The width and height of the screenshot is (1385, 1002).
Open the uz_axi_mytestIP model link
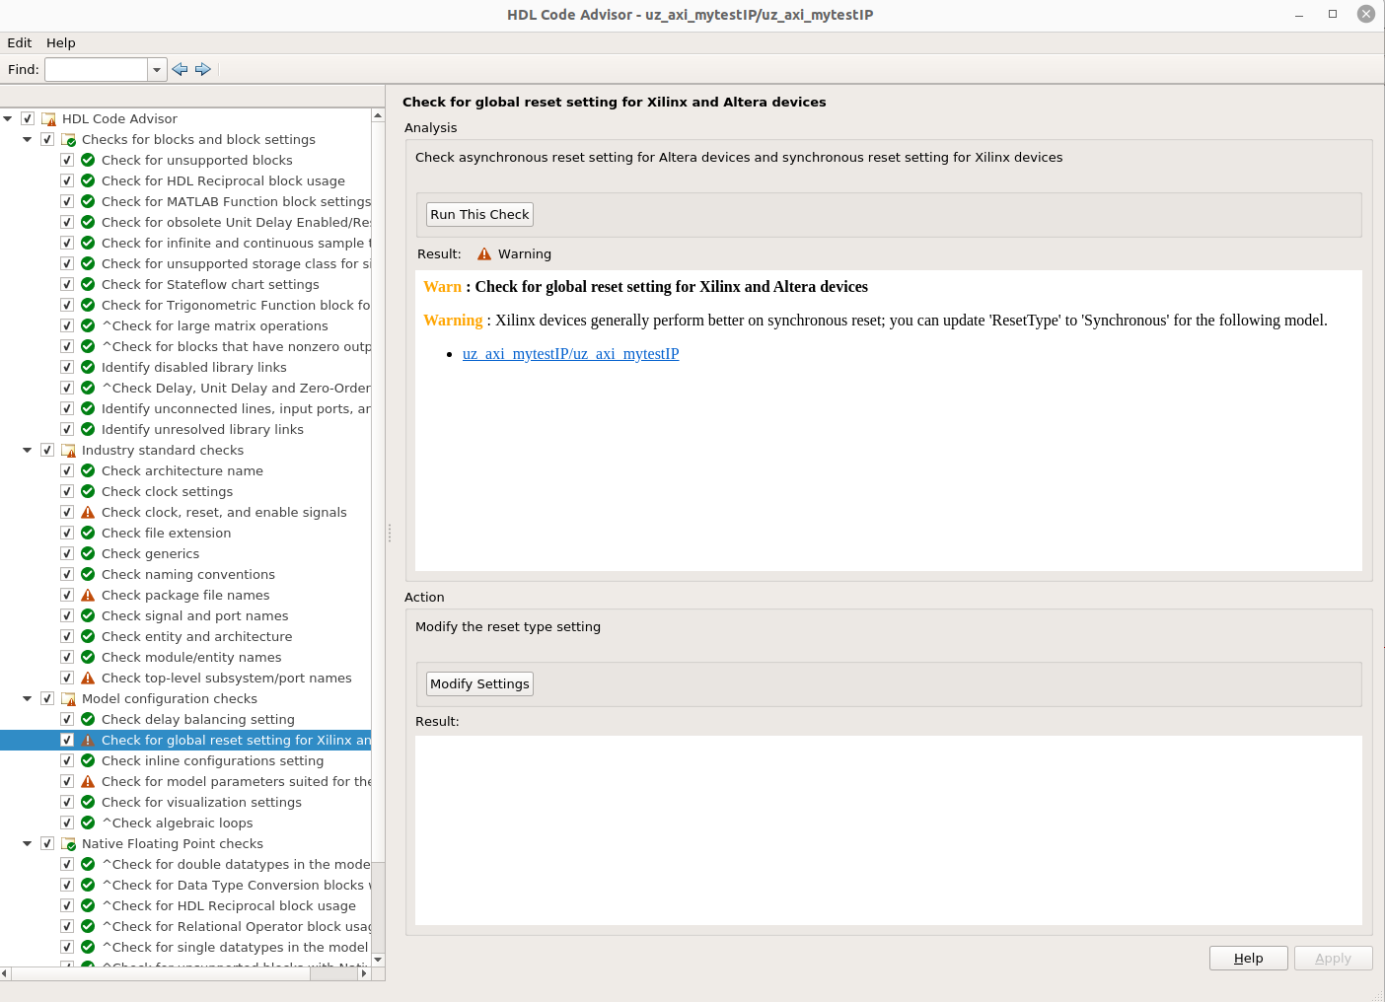coord(570,354)
